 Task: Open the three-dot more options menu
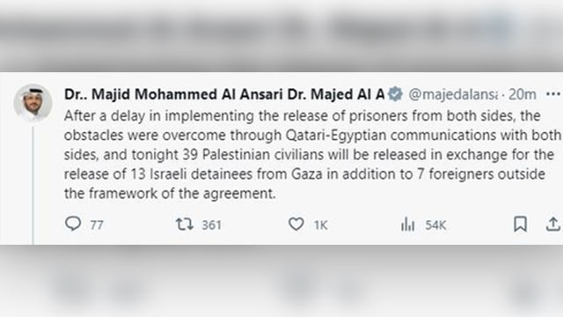point(553,94)
